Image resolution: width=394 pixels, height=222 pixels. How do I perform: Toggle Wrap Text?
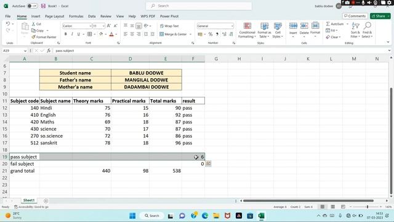169,26
